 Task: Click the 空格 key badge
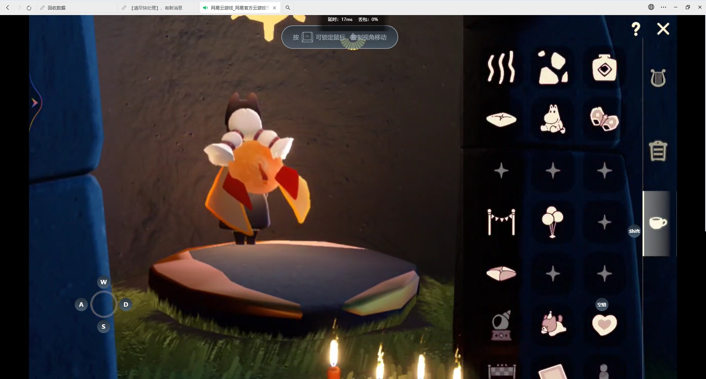coord(602,304)
